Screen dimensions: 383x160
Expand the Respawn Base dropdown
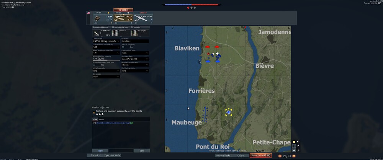(135, 59)
